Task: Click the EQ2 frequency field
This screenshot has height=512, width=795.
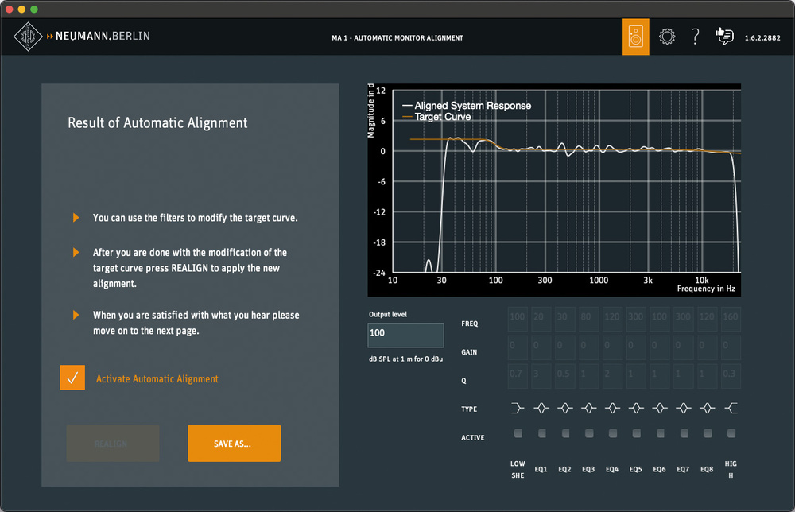Action: point(564,319)
